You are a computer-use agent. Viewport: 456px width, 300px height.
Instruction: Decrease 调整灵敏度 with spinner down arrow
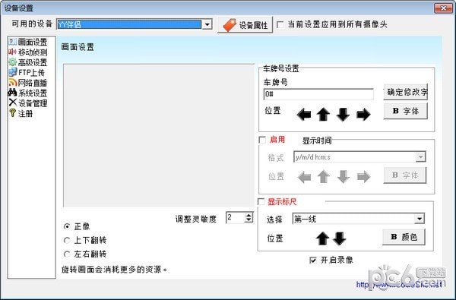[249, 220]
